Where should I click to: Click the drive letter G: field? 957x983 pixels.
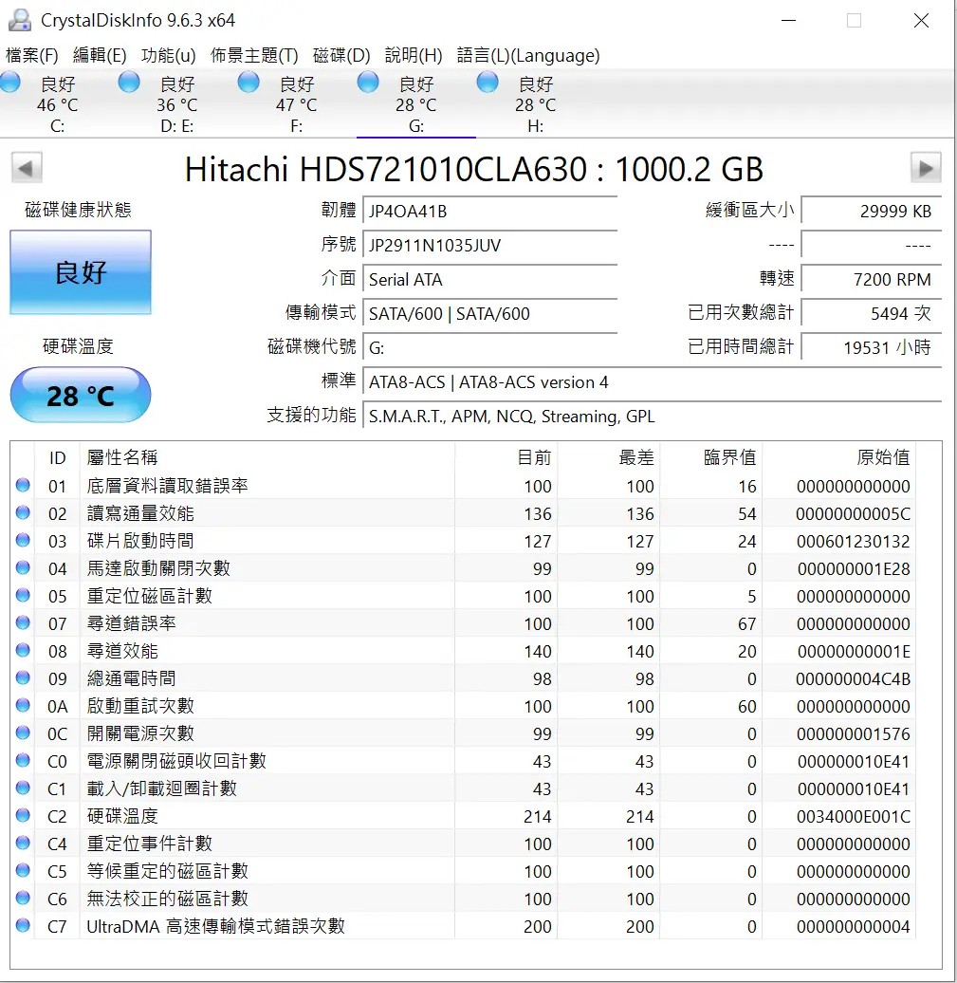click(490, 347)
